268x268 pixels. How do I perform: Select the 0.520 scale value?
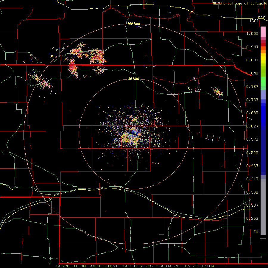[x=252, y=152]
